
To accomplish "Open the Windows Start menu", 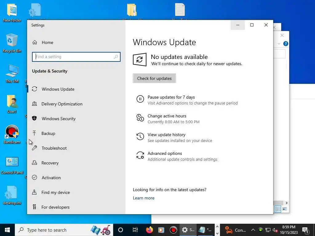I will (x=7, y=230).
